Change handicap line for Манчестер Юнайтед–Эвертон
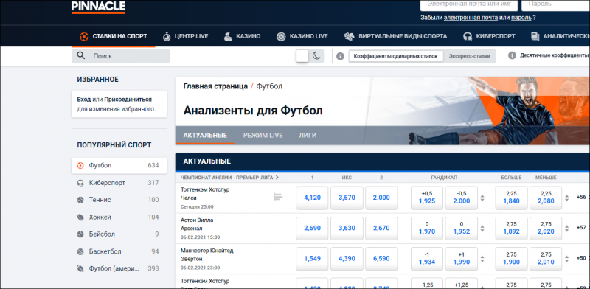Screen dimensions: 590x289 click(482, 259)
